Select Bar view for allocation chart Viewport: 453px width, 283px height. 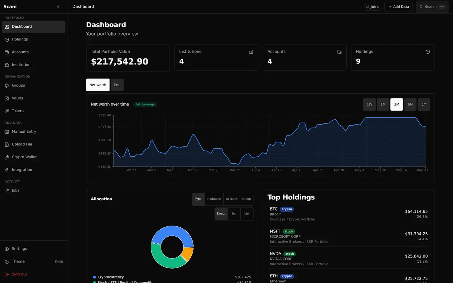[x=234, y=214]
